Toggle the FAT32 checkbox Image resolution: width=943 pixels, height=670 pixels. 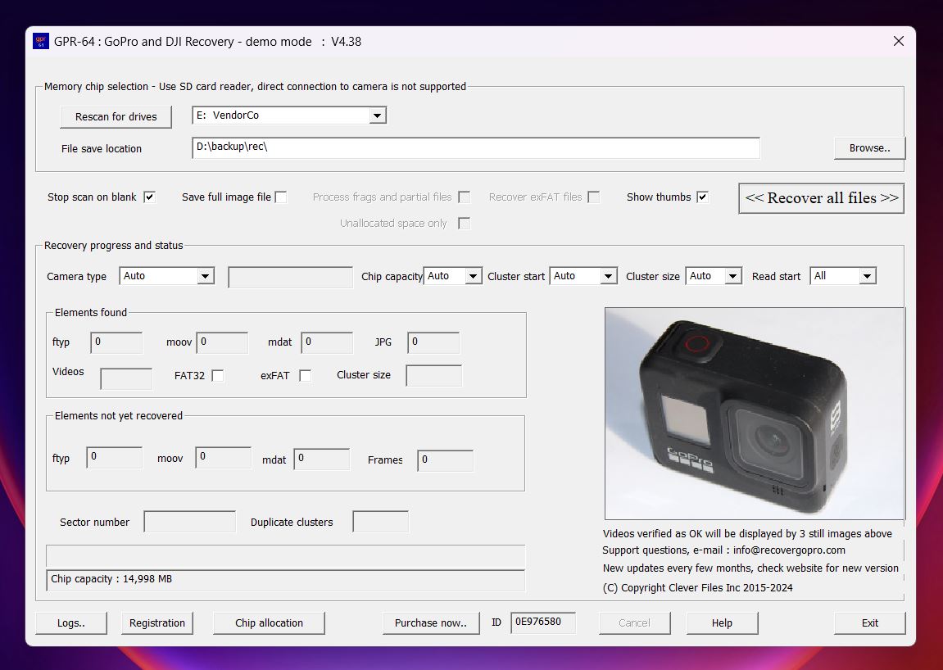tap(218, 376)
